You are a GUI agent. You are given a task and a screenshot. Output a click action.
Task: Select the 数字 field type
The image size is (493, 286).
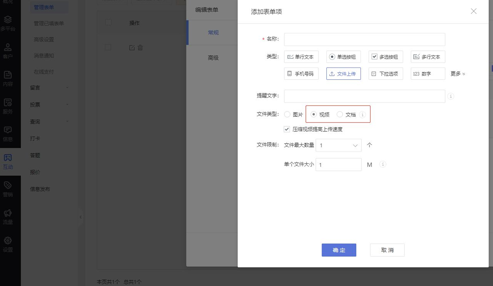click(x=428, y=74)
